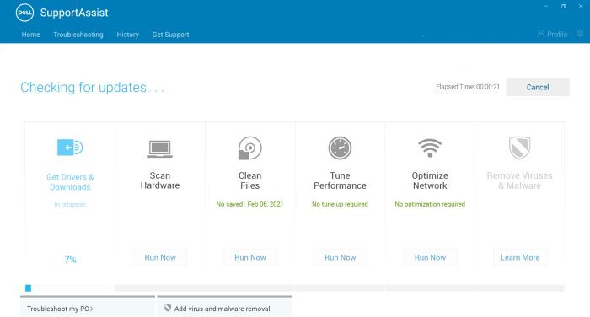Click the SupportAssist title text
The height and width of the screenshot is (317, 590).
74,13
